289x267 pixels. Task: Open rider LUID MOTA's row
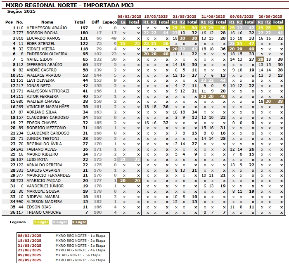[37, 160]
